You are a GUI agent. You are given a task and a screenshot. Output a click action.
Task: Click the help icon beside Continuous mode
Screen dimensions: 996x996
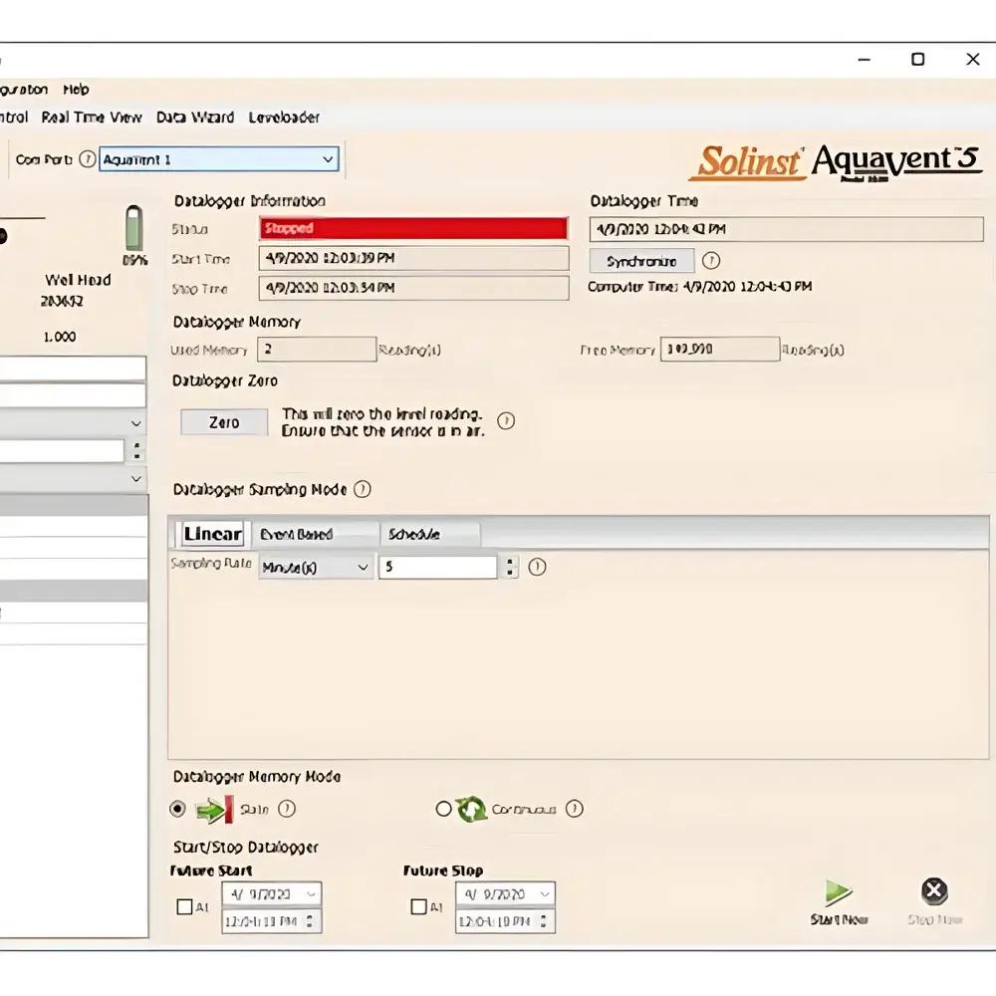pos(575,810)
